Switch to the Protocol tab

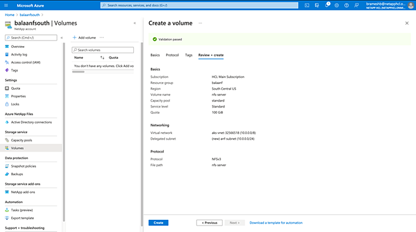coord(172,55)
